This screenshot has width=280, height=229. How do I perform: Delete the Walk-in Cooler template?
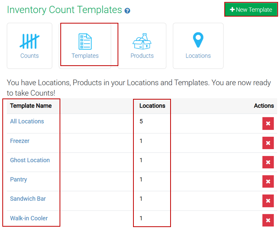tap(268, 220)
